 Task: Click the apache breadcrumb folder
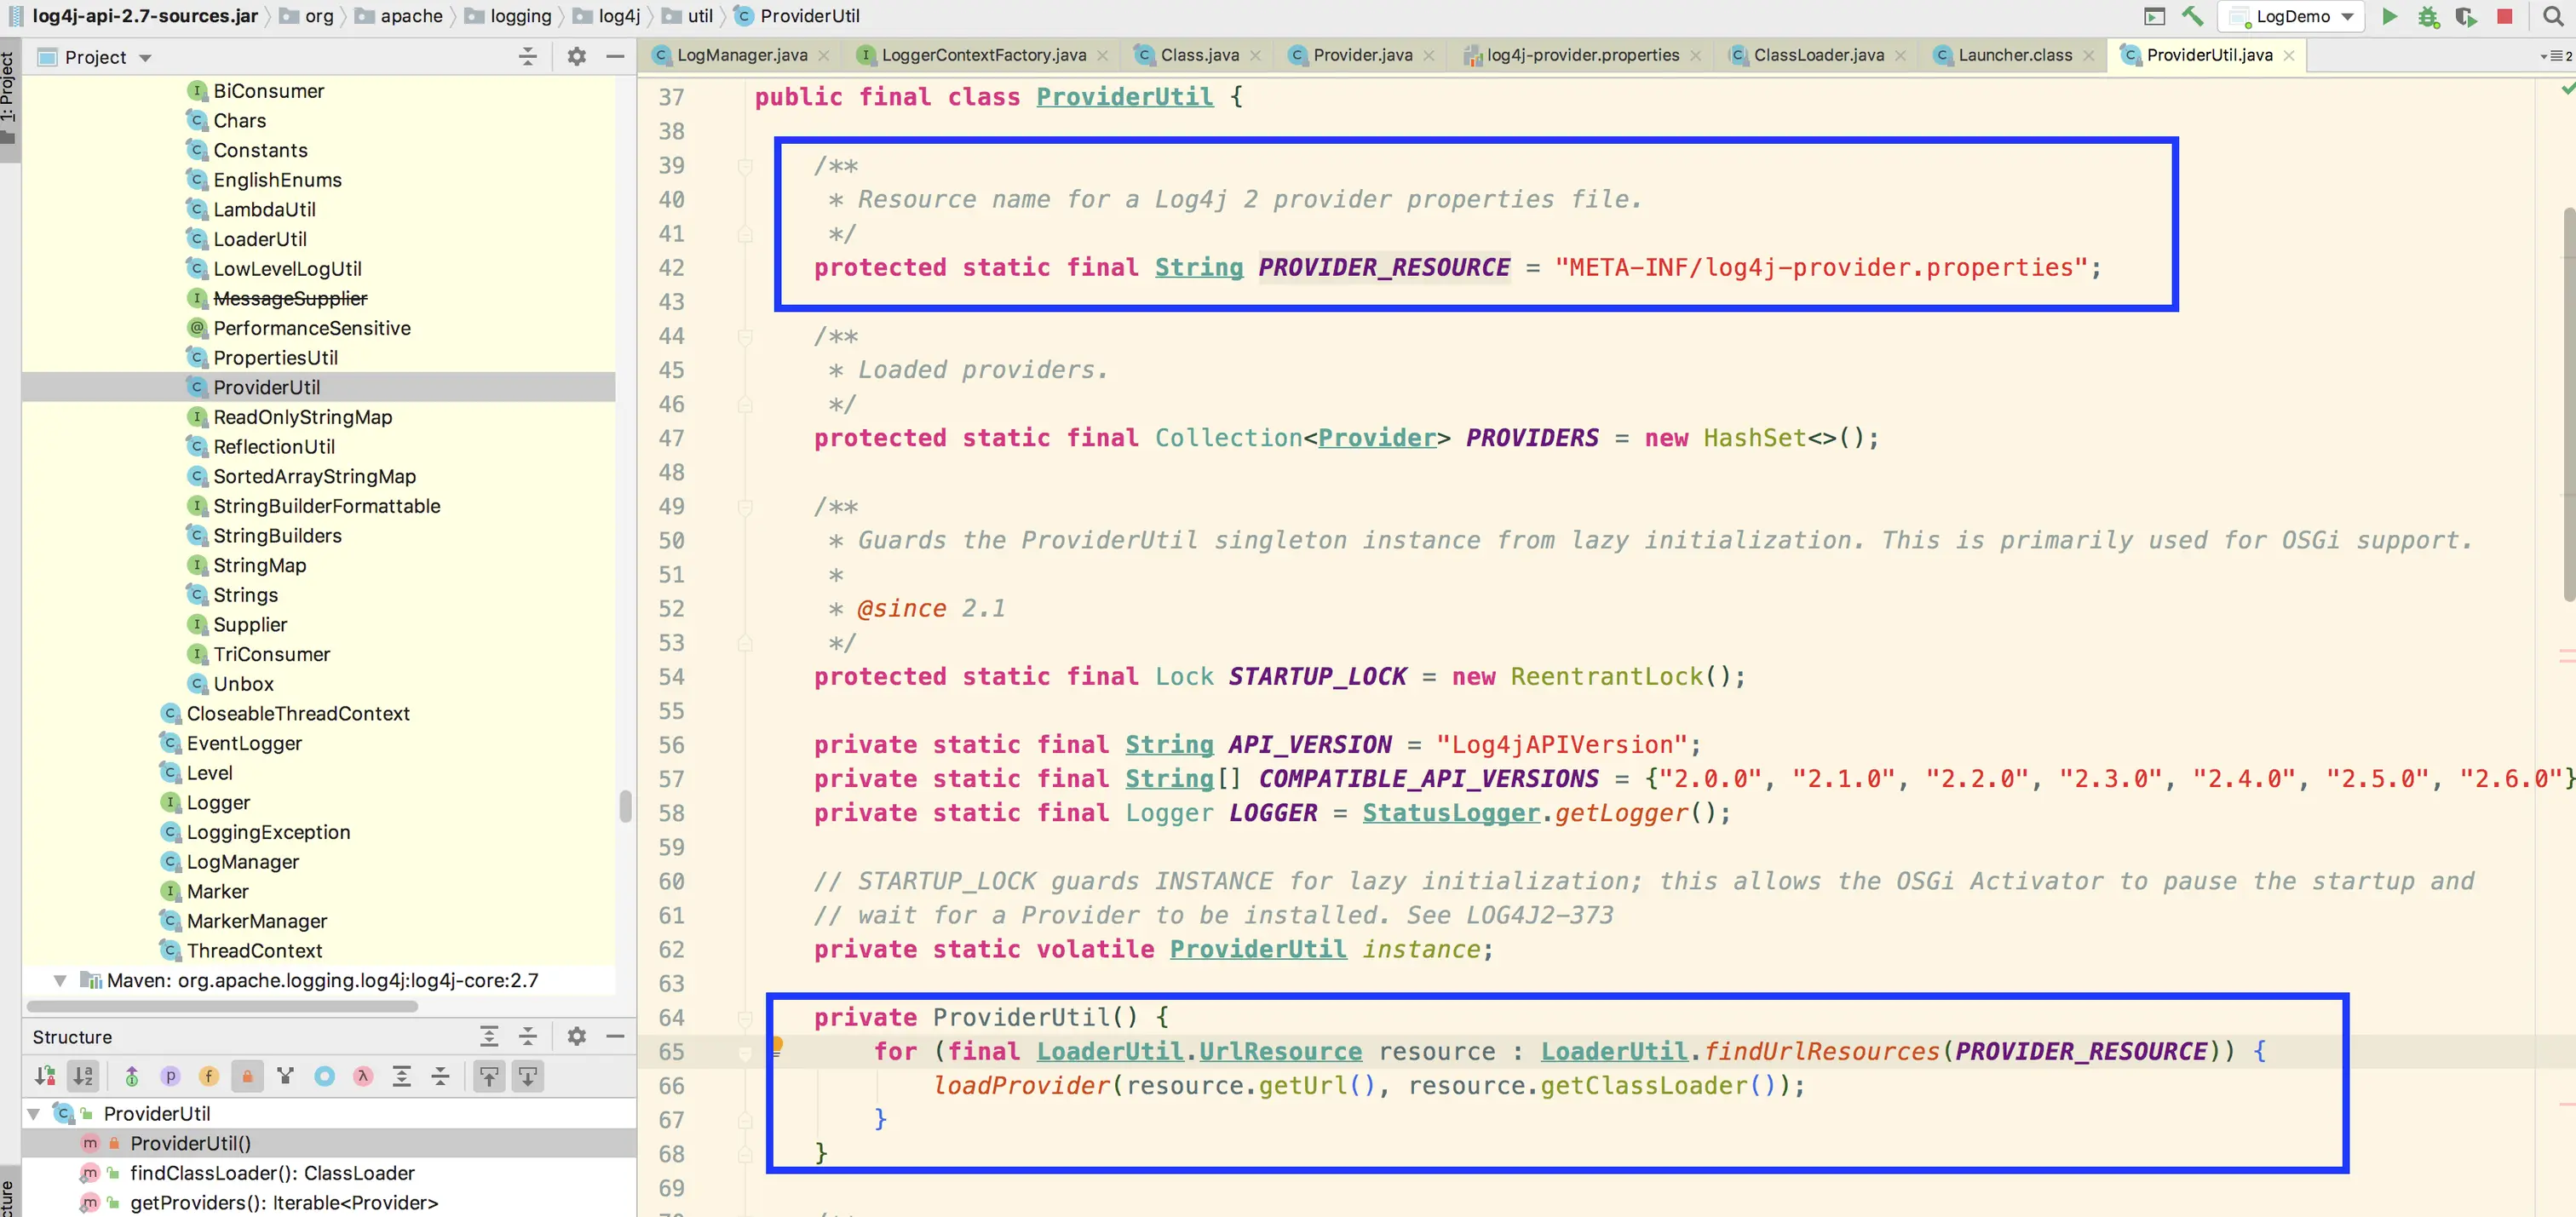tap(399, 16)
